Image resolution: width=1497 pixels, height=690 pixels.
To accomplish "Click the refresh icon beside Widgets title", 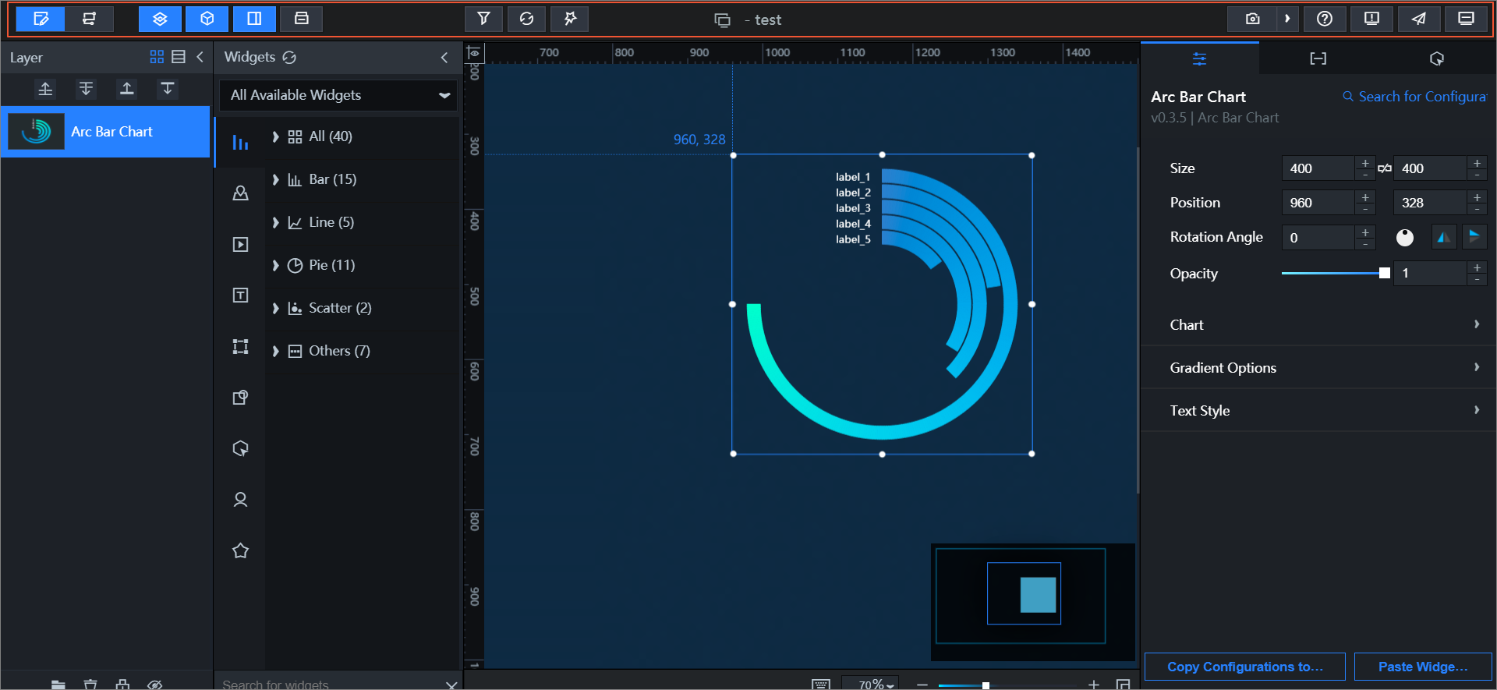I will coord(289,57).
